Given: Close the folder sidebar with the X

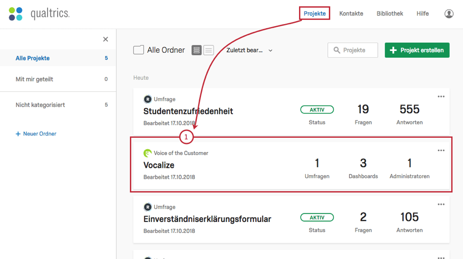Looking at the screenshot, I should coord(106,39).
